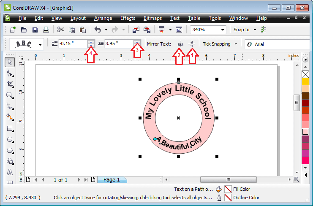313x206 pixels.
Task: Toggle Mirror Text vertically button
Action: [x=191, y=44]
